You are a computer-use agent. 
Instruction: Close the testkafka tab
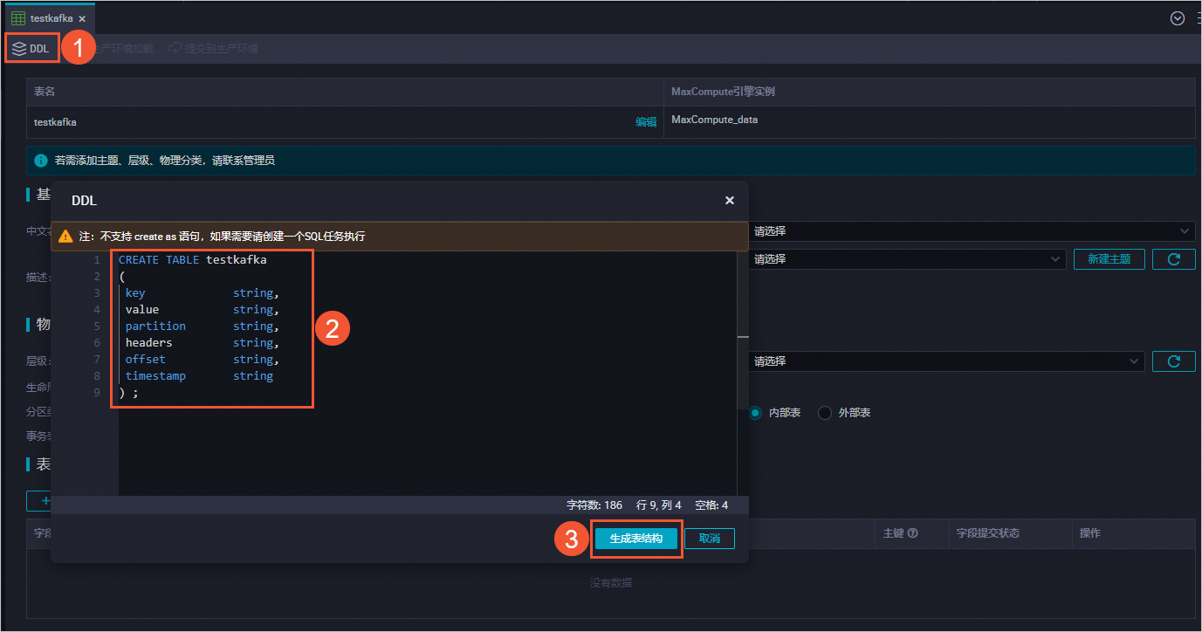[82, 18]
